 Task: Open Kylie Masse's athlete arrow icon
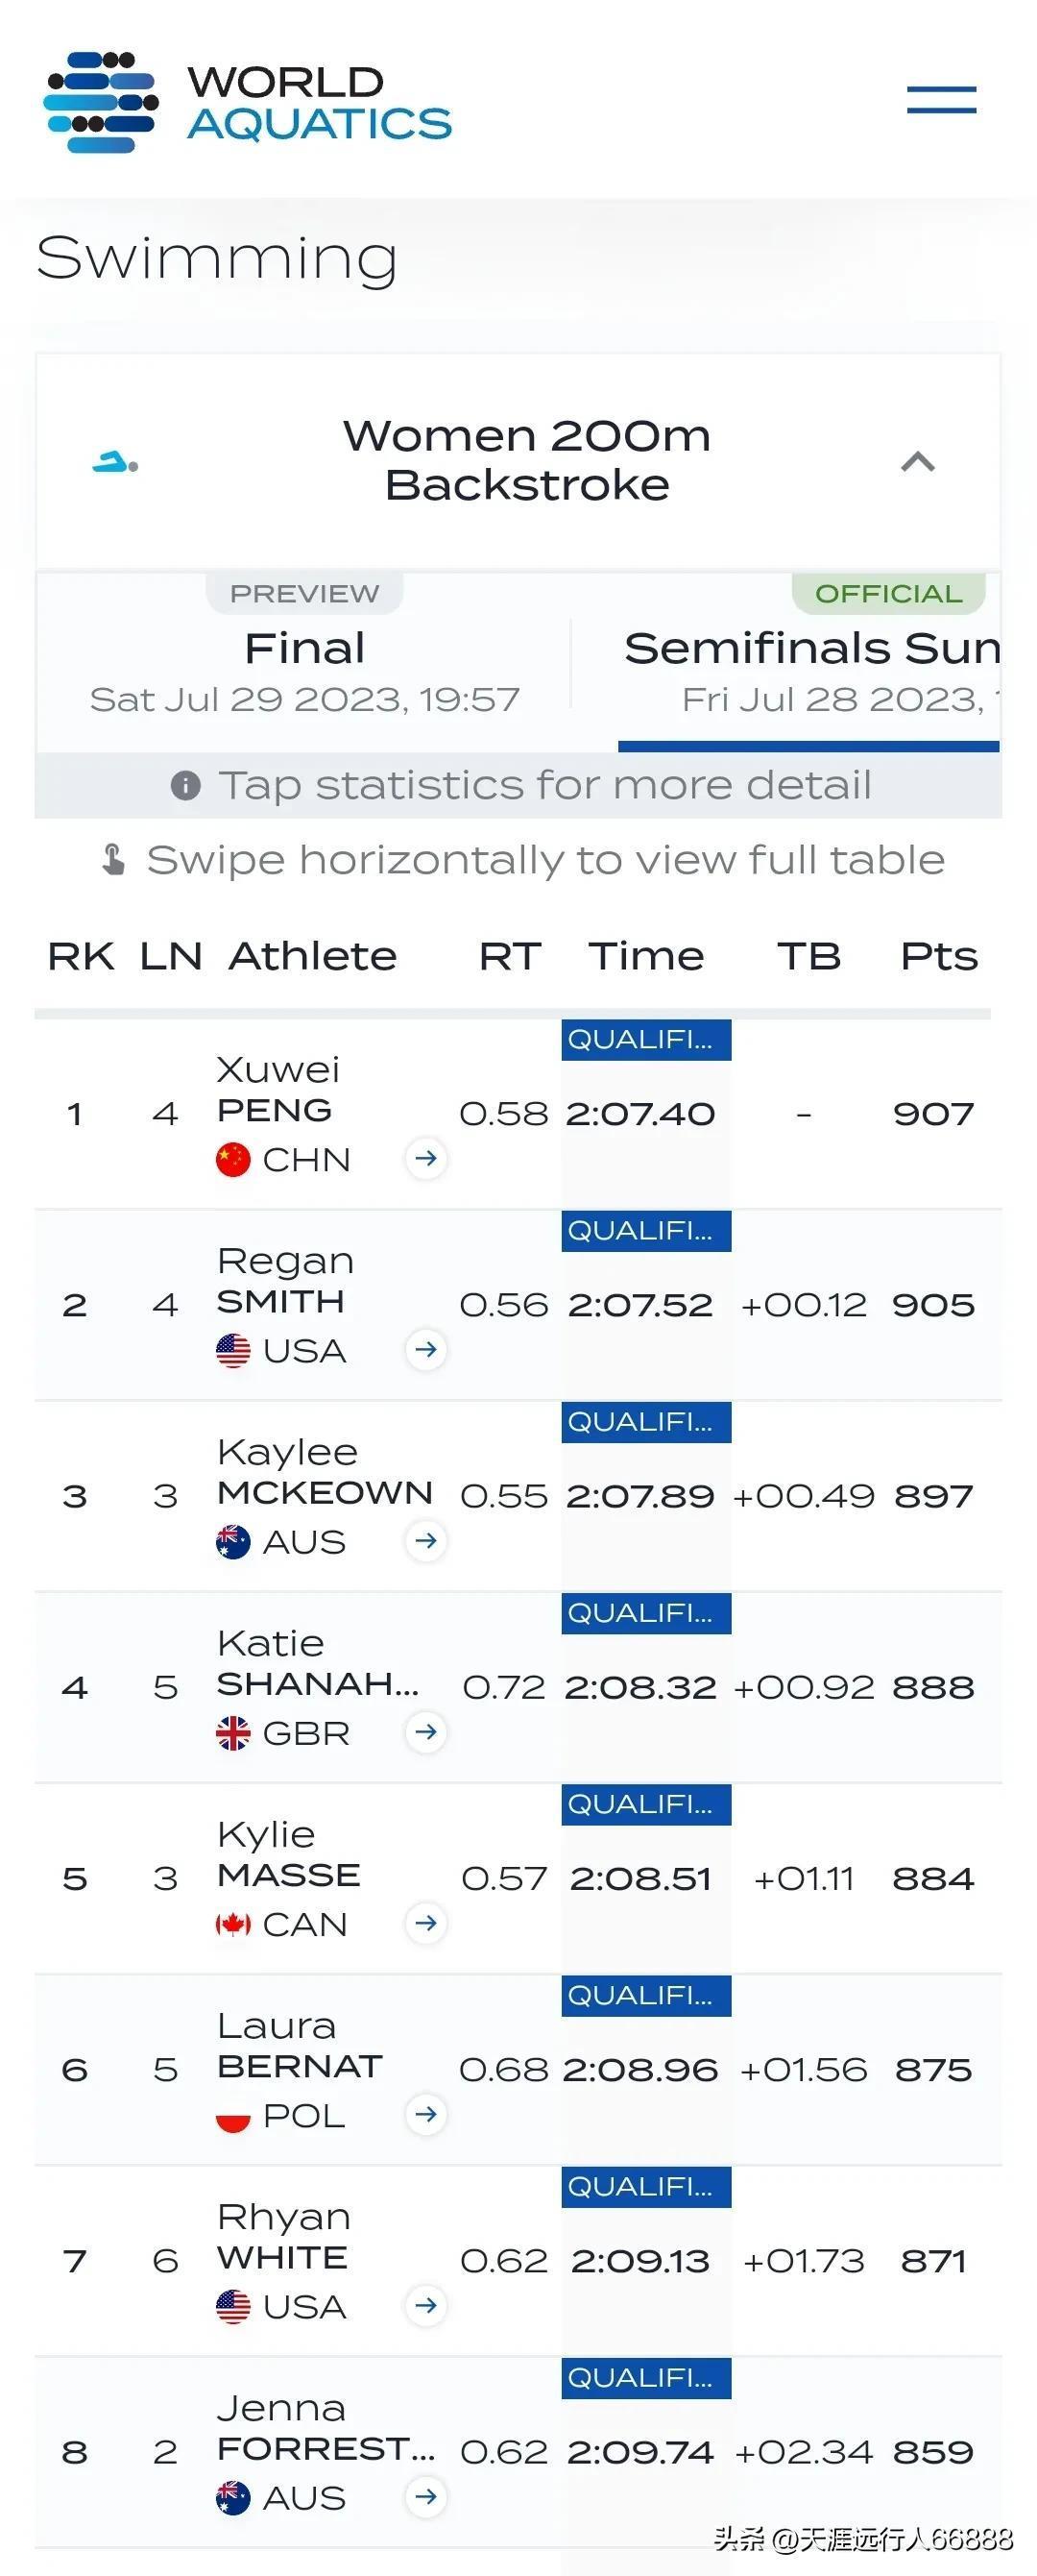pos(425,1922)
